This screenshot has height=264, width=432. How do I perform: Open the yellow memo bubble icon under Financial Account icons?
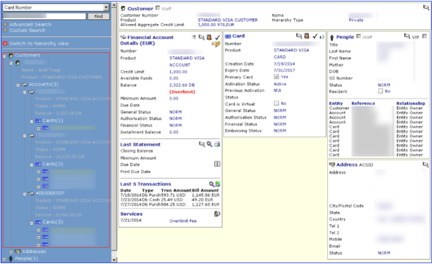[x=216, y=44]
